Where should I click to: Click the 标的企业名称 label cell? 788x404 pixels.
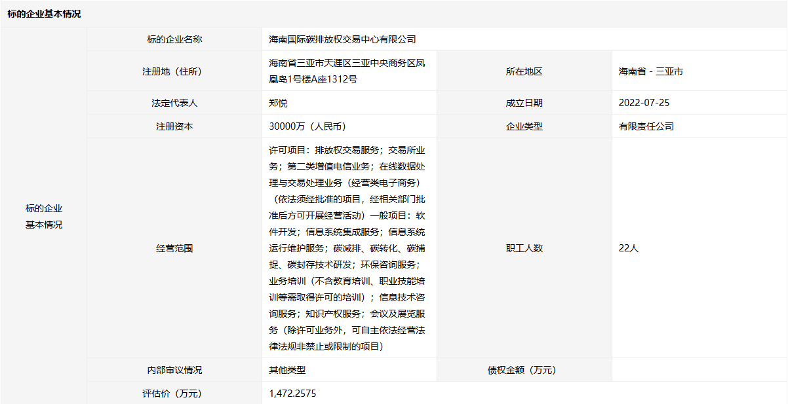[x=174, y=39]
